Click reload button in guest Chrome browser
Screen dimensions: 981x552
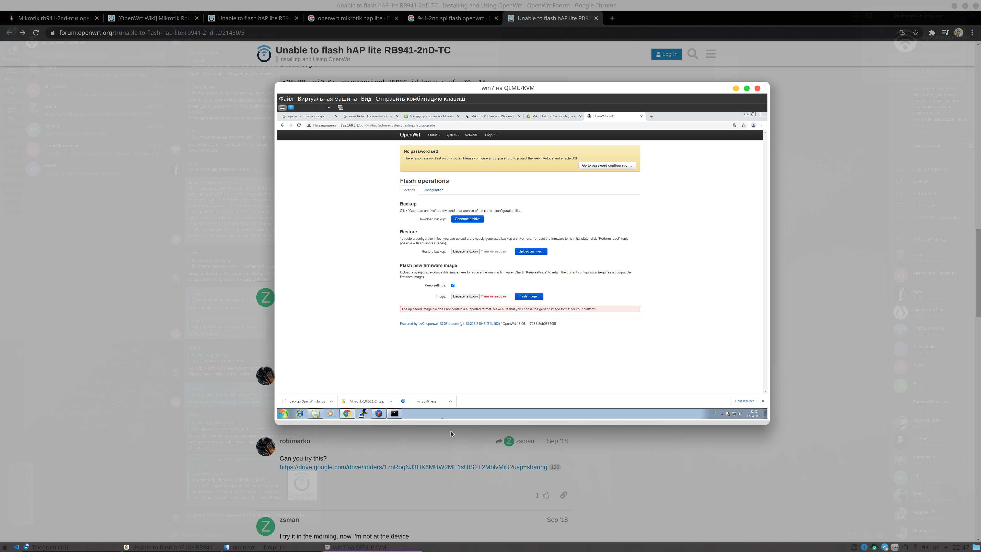pyautogui.click(x=299, y=125)
